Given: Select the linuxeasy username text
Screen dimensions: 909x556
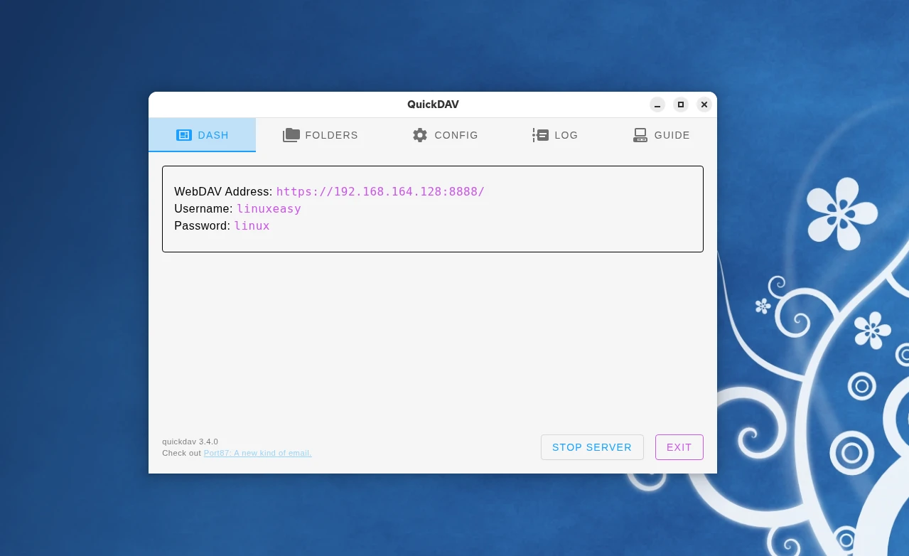Looking at the screenshot, I should coord(269,208).
